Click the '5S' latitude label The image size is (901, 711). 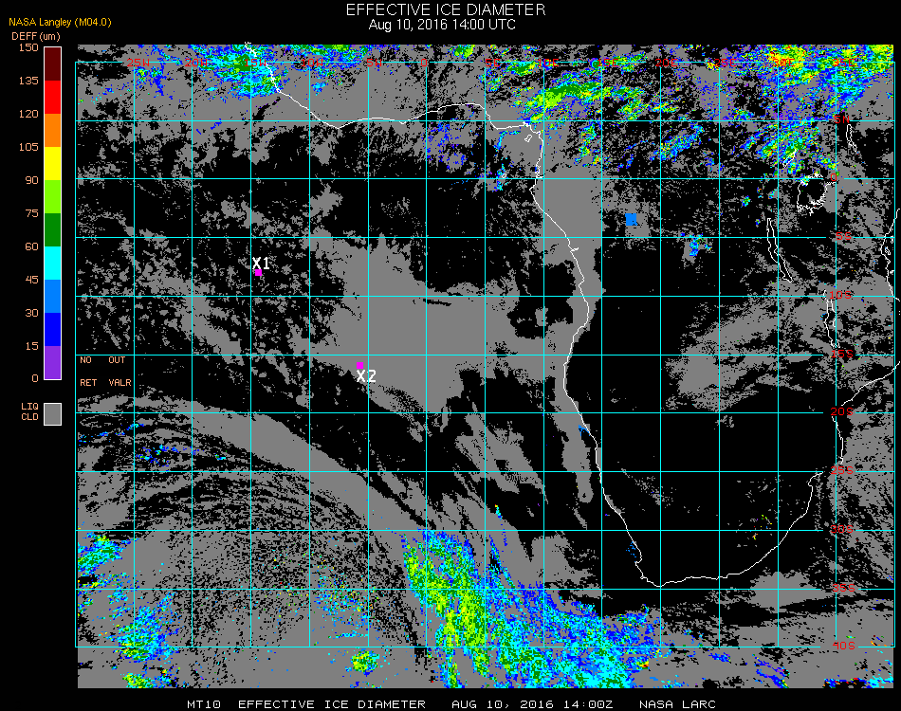click(843, 237)
